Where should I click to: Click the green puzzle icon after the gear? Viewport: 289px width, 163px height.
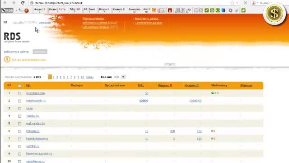tap(243, 10)
